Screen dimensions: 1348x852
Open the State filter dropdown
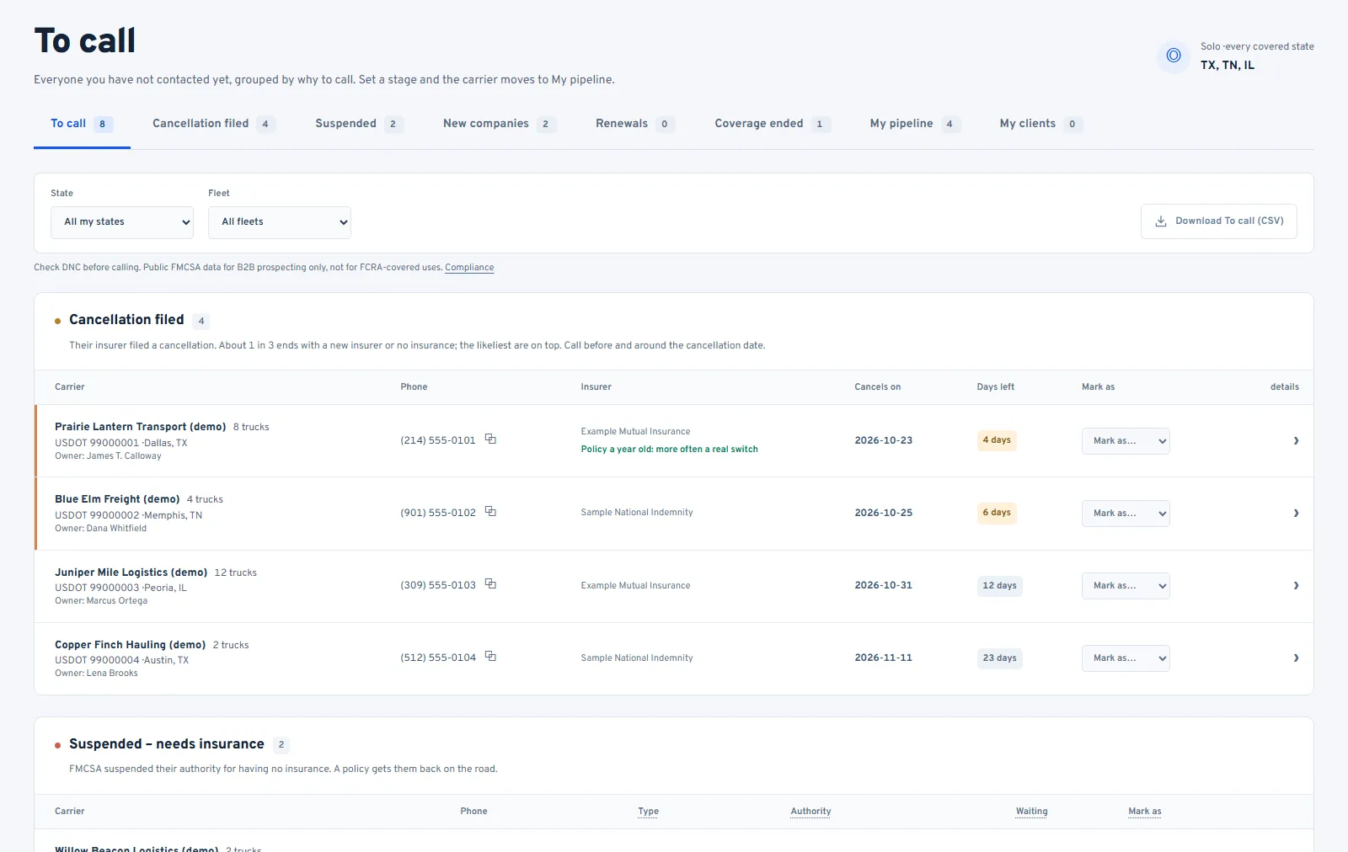(x=122, y=222)
